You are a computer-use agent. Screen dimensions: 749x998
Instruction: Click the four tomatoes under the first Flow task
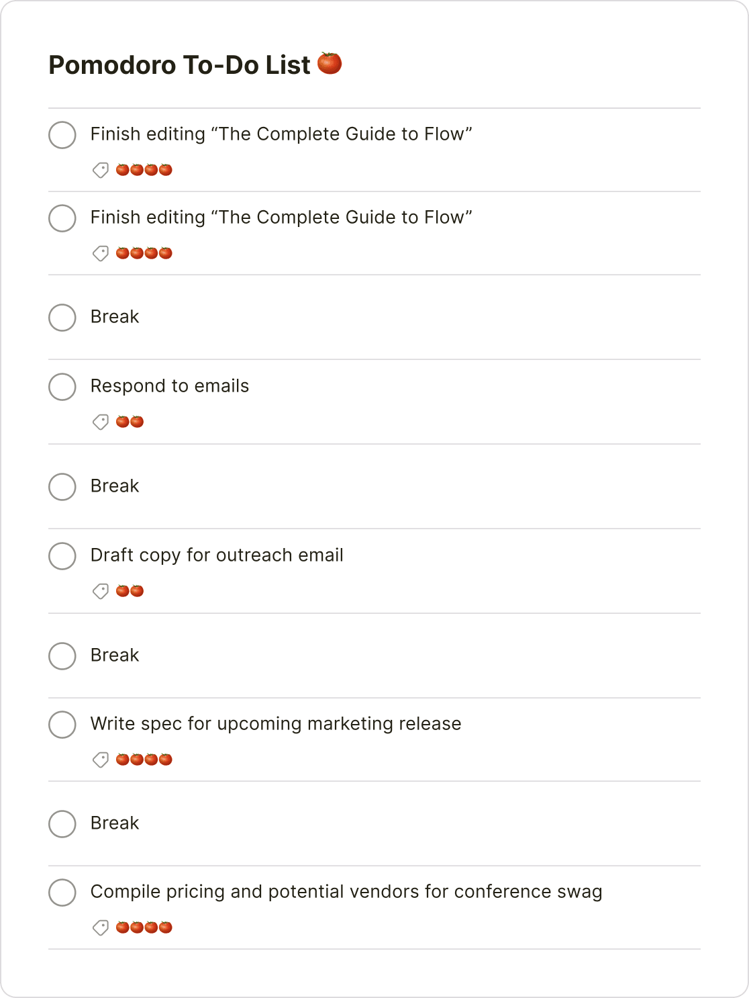(143, 170)
